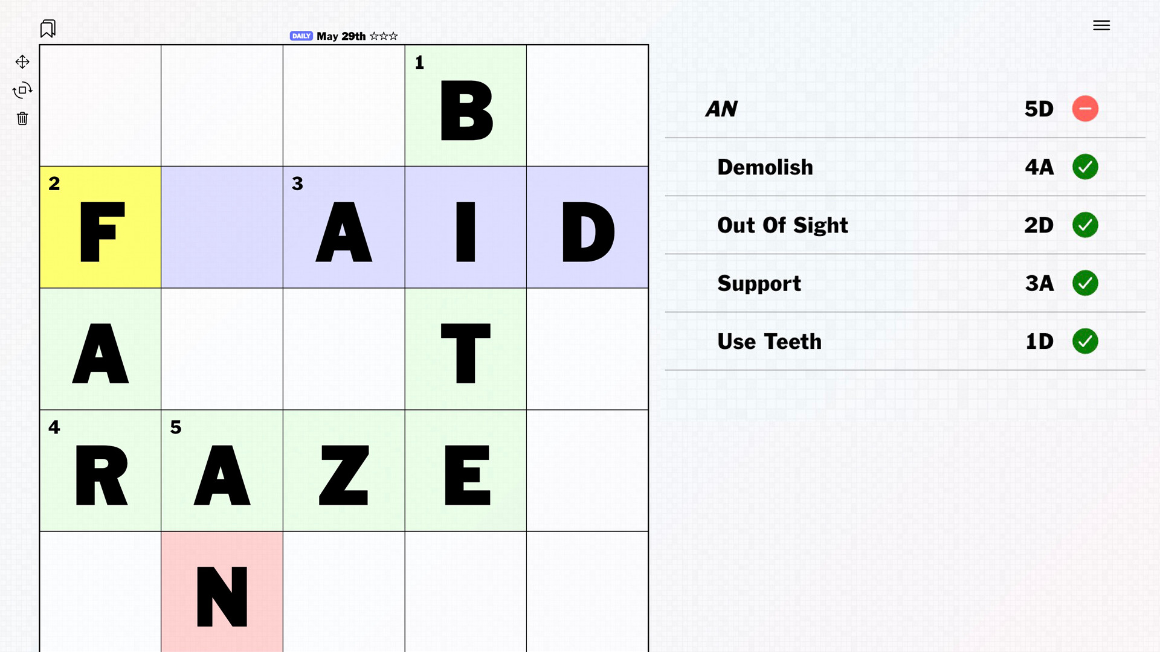The width and height of the screenshot is (1160, 652).
Task: Select the Move tool icon
Action: tap(22, 61)
